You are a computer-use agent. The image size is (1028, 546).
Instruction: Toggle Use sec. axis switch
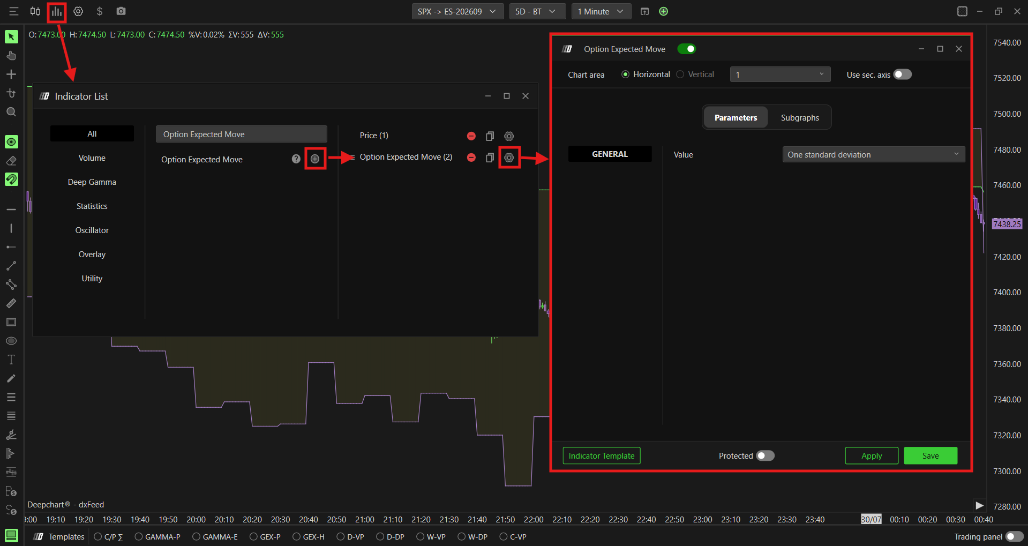coord(902,74)
